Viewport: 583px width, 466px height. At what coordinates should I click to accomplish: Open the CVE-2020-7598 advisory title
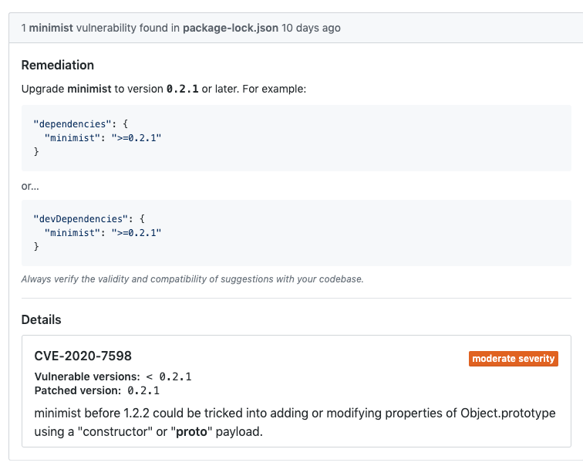coord(83,356)
